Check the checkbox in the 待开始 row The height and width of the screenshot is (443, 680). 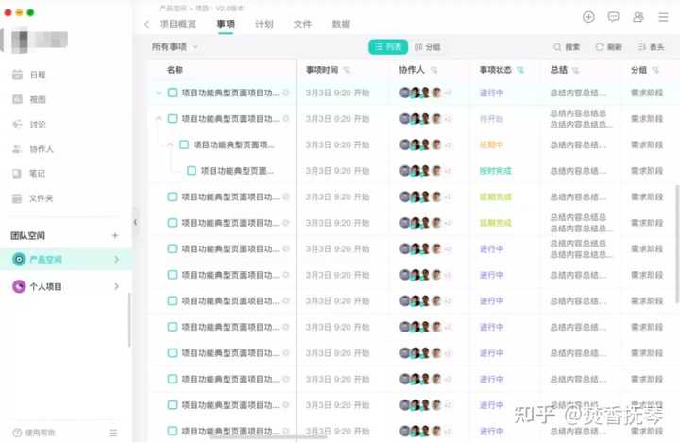(x=172, y=118)
